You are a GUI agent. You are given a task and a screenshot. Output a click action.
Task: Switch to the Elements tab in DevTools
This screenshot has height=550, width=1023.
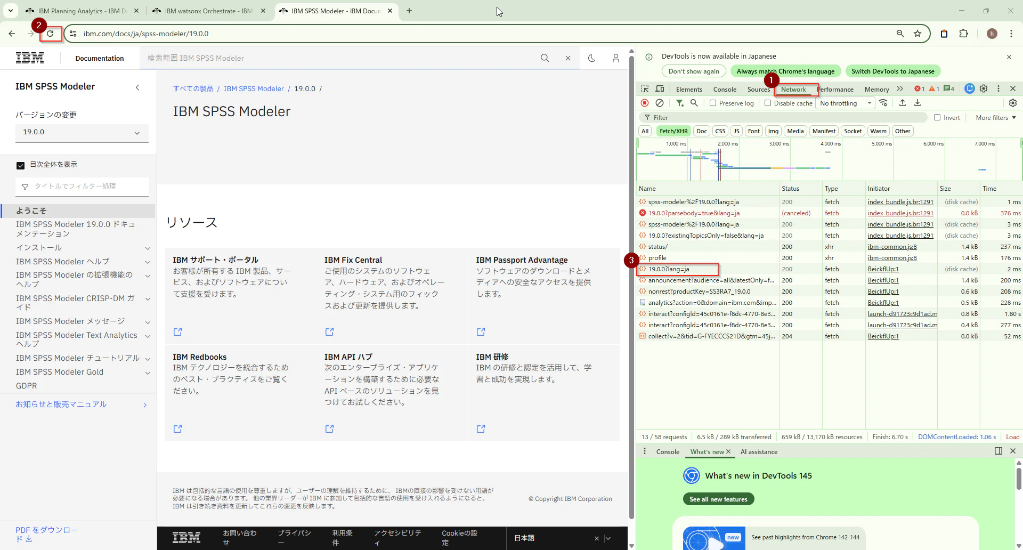pos(689,90)
